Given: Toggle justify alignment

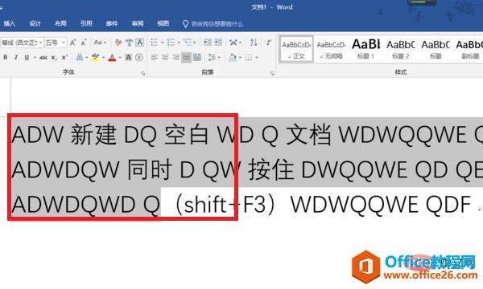Looking at the screenshot, I should coord(186,58).
